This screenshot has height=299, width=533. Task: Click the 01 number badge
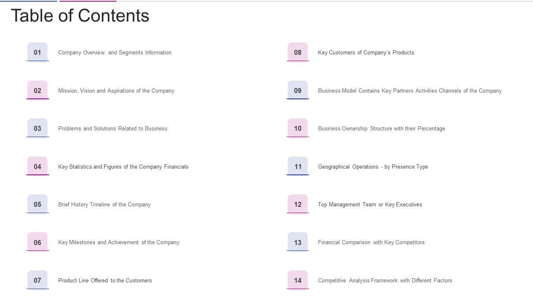point(37,52)
